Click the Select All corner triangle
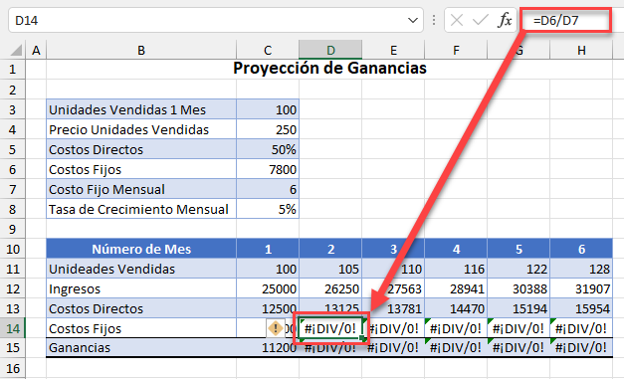Screen dimensions: 624x379 (x=15, y=50)
